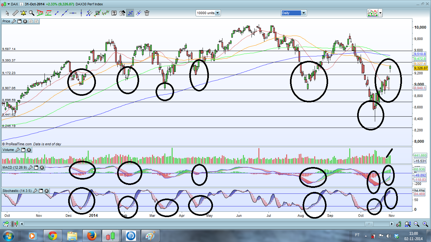Open Firefox from the taskbar
This screenshot has width=431, height=242.
(x=92, y=236)
